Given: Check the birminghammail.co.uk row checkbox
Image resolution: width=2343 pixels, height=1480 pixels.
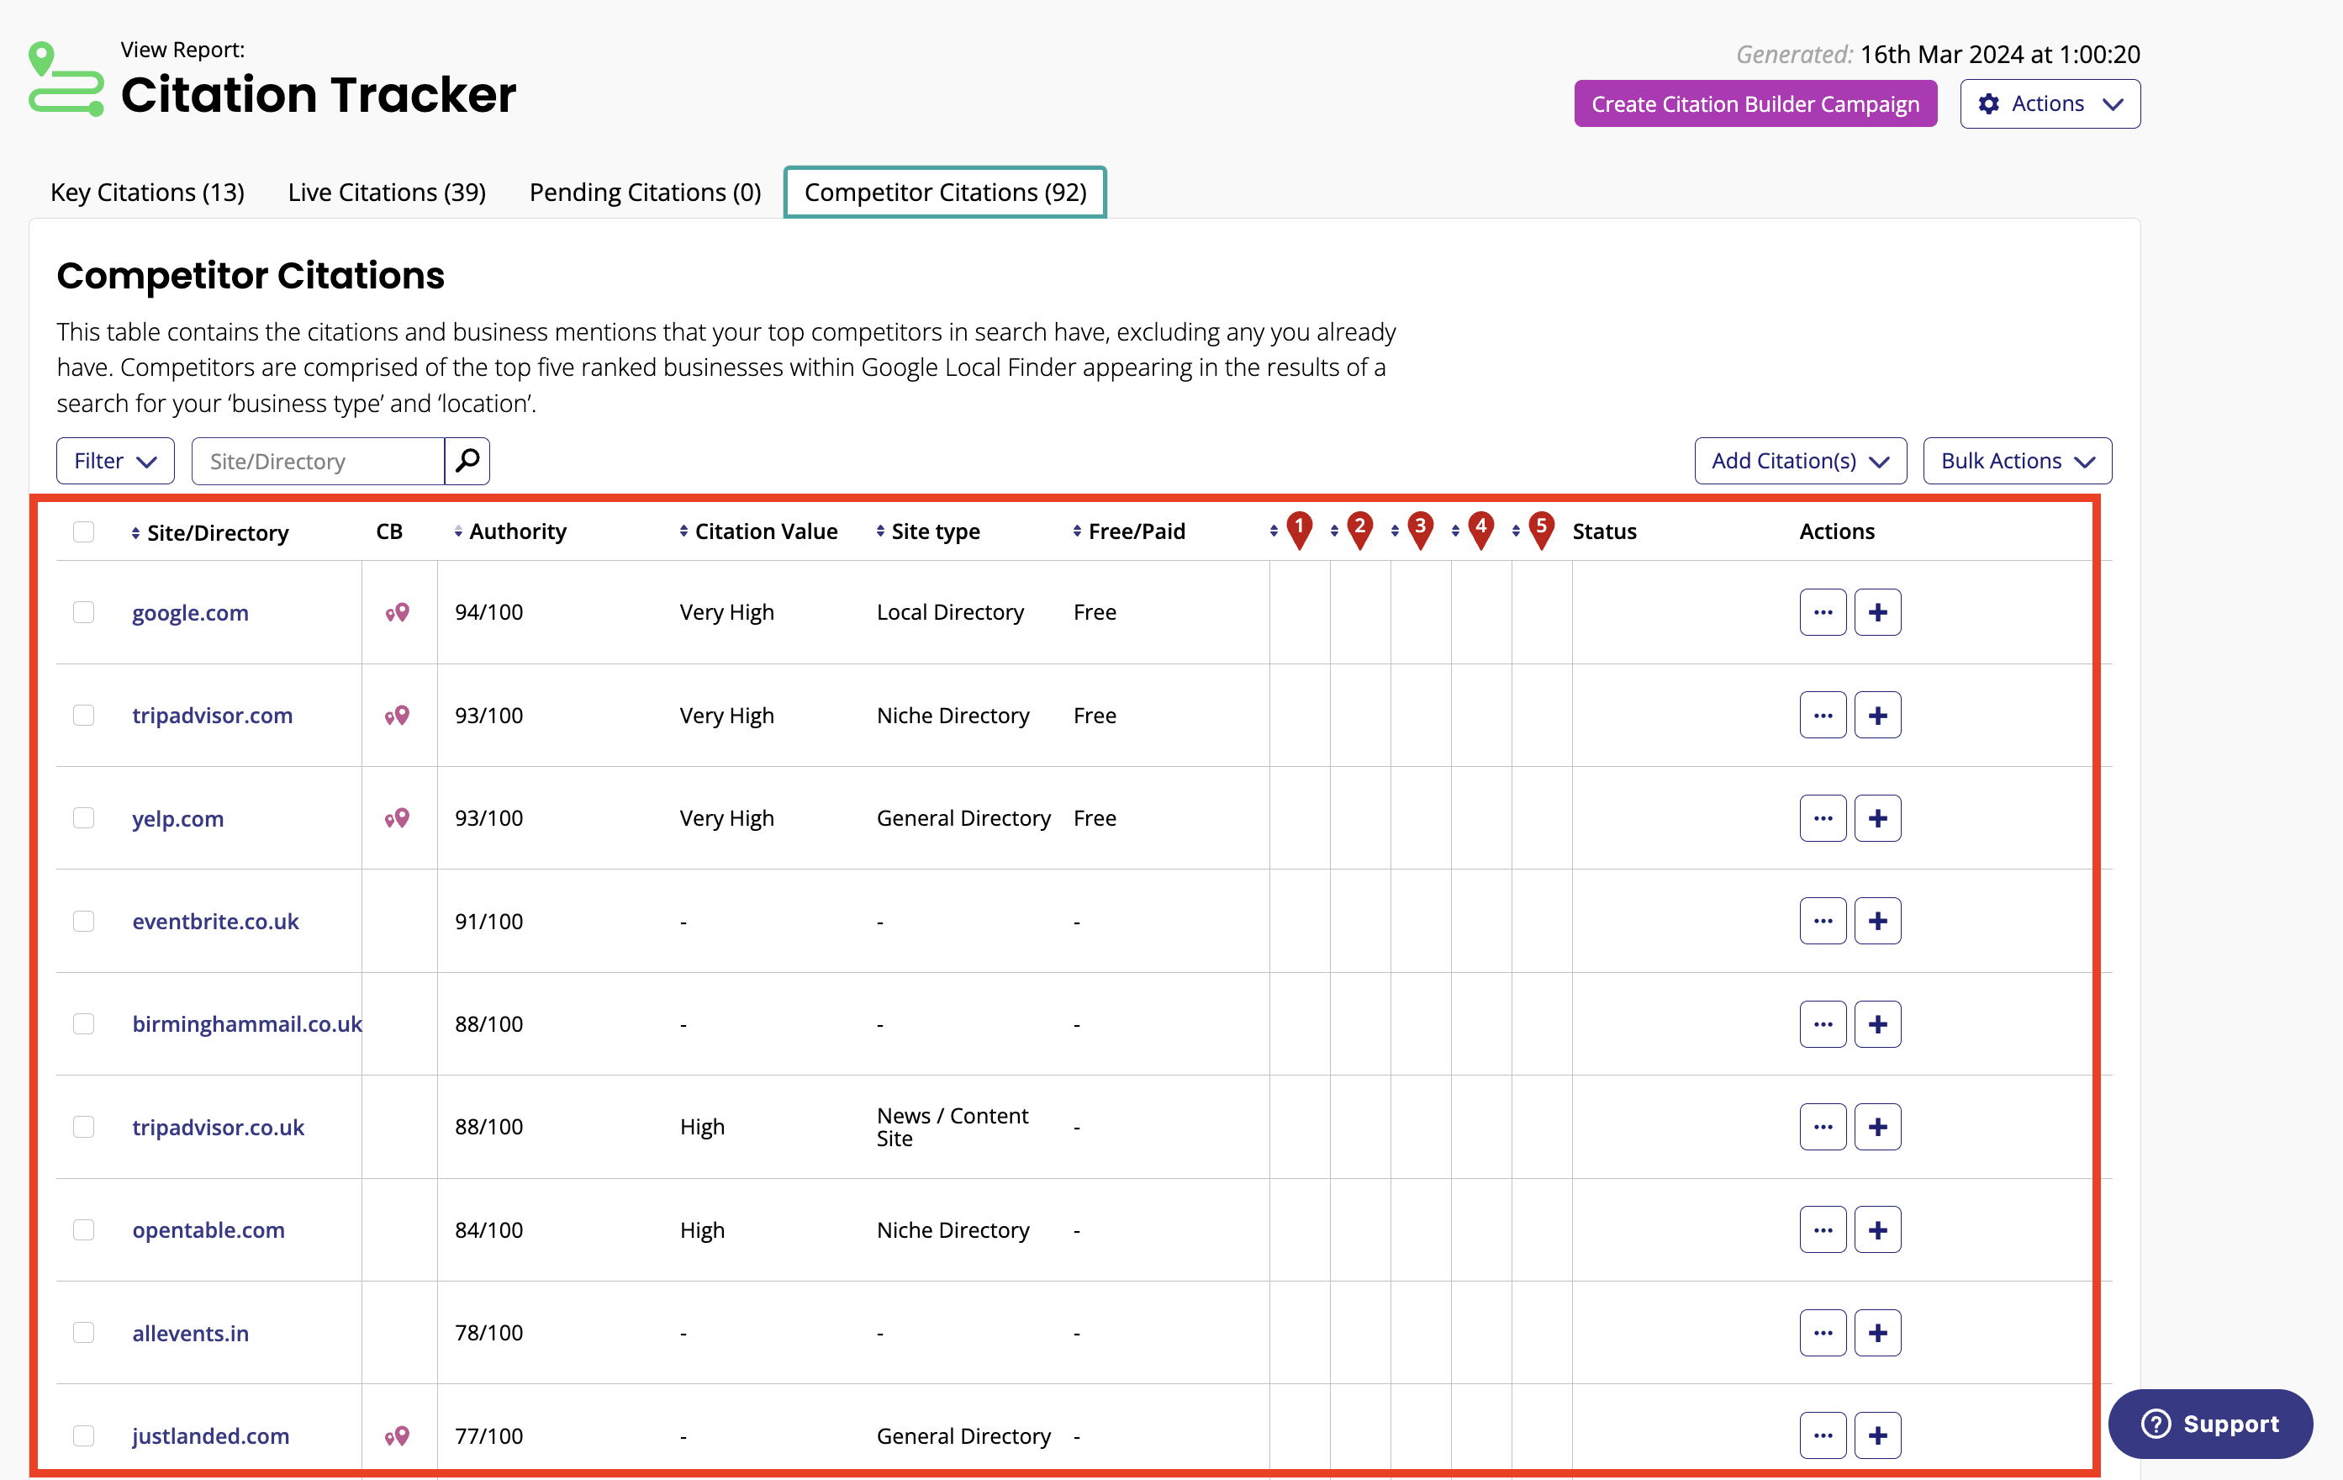Looking at the screenshot, I should coord(84,1023).
